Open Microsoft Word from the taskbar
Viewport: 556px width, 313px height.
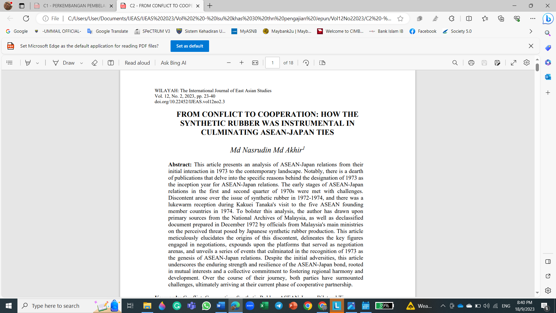(x=221, y=306)
